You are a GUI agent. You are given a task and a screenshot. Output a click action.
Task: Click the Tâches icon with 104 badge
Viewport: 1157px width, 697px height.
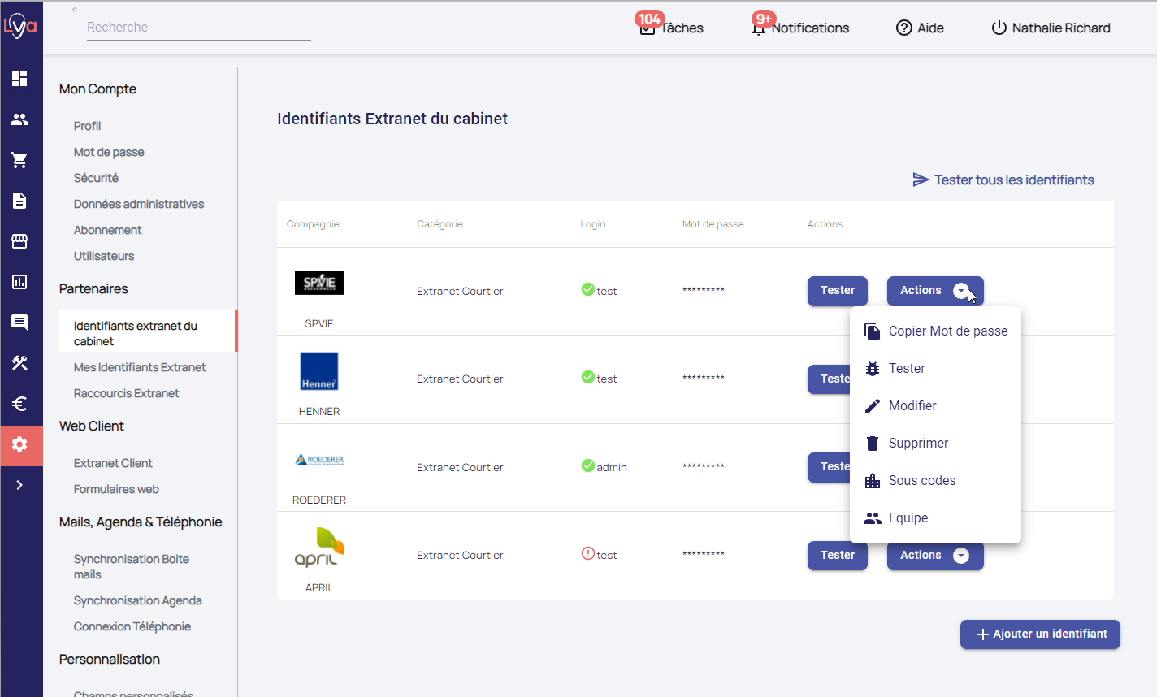(x=648, y=28)
